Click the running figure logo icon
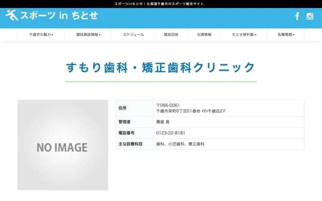This screenshot has height=201, width=322. [12, 15]
